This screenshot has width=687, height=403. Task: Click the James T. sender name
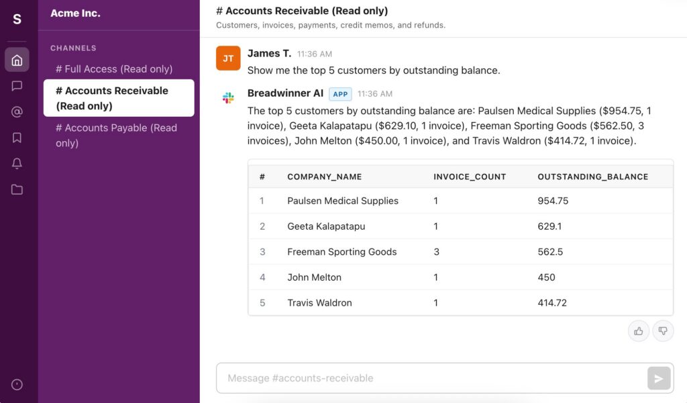(x=269, y=54)
